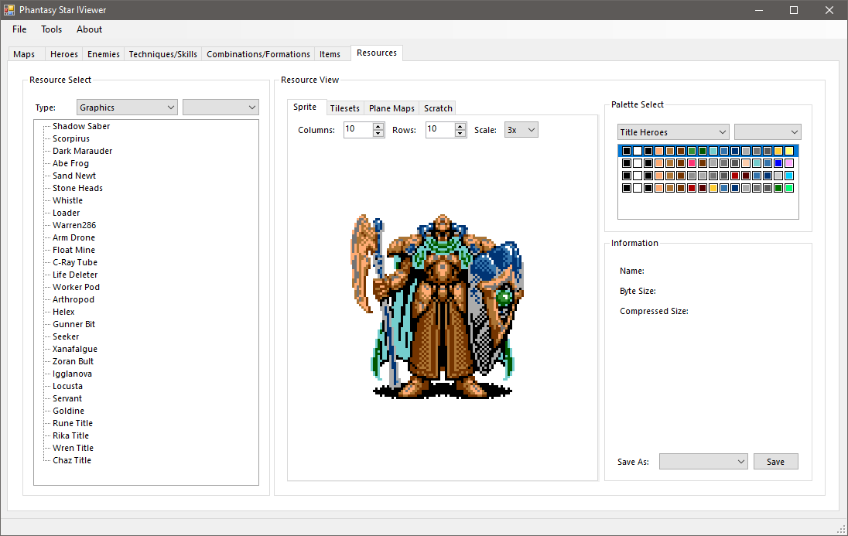
Task: Pick Life Deleter from the resource list
Action: pos(74,275)
